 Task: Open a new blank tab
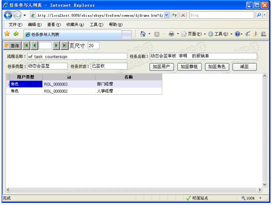click(x=127, y=35)
